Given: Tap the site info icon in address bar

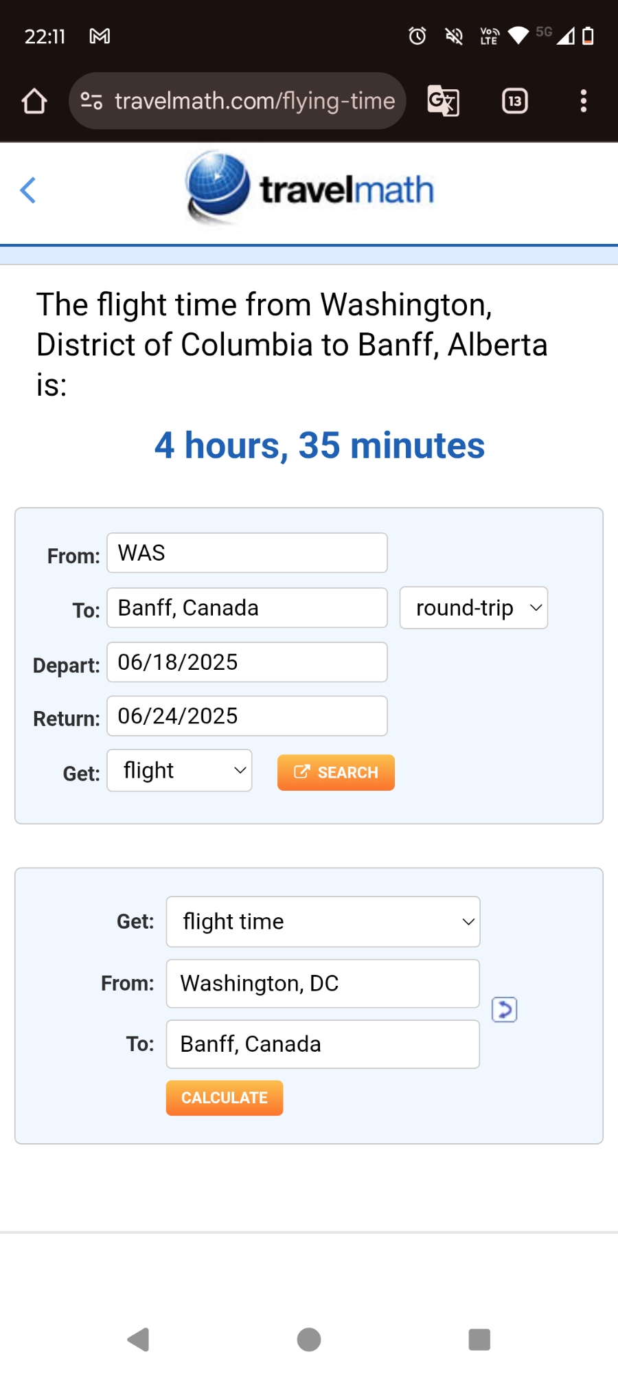Looking at the screenshot, I should click(91, 101).
